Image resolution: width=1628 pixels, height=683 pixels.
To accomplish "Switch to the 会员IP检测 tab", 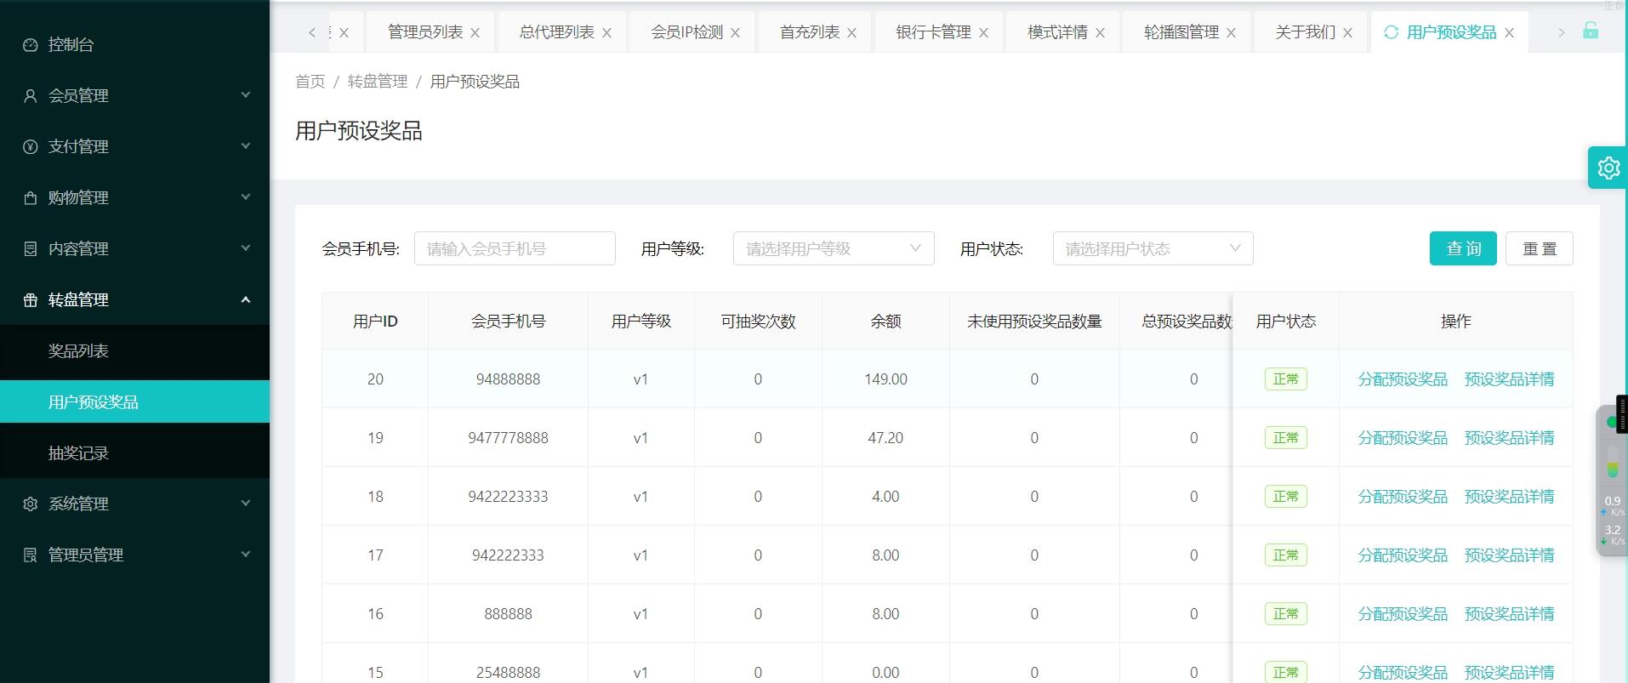I will click(686, 32).
